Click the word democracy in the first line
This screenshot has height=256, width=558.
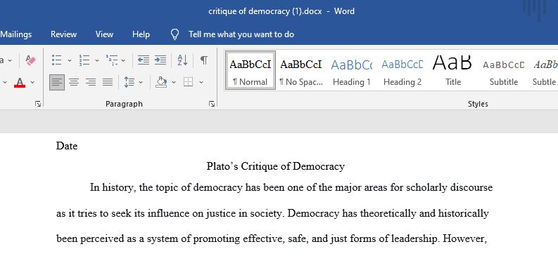[218, 187]
